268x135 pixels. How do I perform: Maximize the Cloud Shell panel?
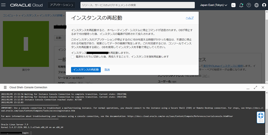pyautogui.click(x=255, y=87)
